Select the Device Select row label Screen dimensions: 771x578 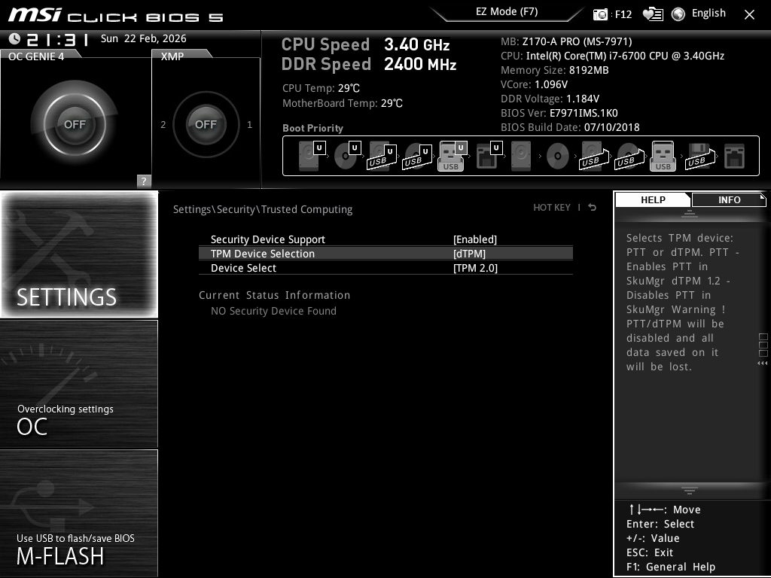click(x=243, y=268)
